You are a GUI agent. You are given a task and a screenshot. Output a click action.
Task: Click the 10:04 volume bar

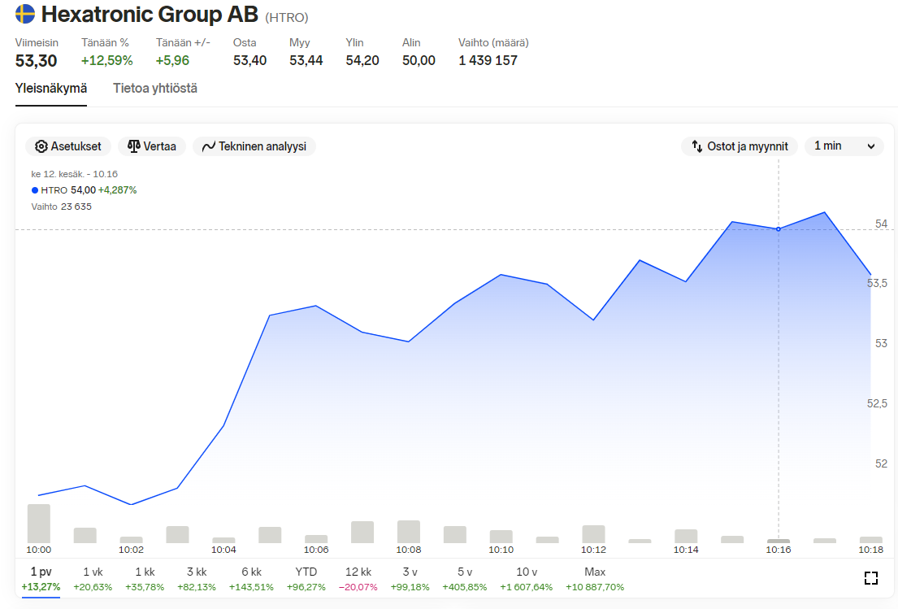(x=224, y=540)
